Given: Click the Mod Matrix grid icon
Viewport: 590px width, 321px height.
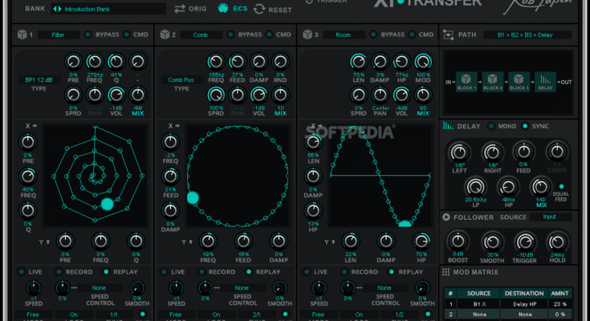Looking at the screenshot, I should coord(446,273).
